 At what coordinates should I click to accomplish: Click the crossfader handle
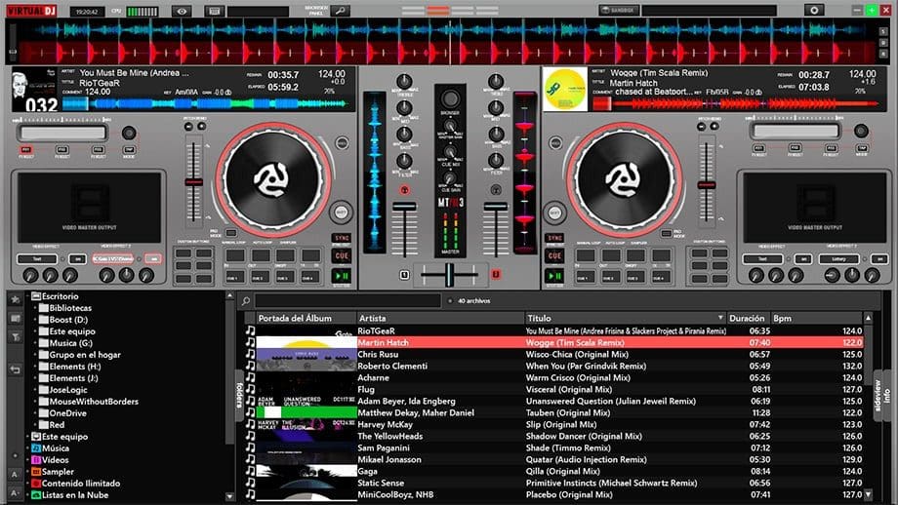pyautogui.click(x=450, y=275)
